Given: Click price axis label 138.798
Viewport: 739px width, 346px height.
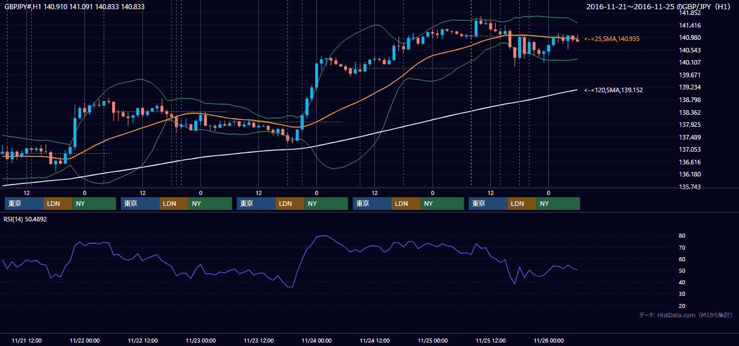Looking at the screenshot, I should (690, 100).
